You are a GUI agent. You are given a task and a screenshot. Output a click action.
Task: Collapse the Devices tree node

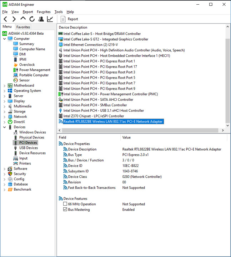tap(4, 127)
